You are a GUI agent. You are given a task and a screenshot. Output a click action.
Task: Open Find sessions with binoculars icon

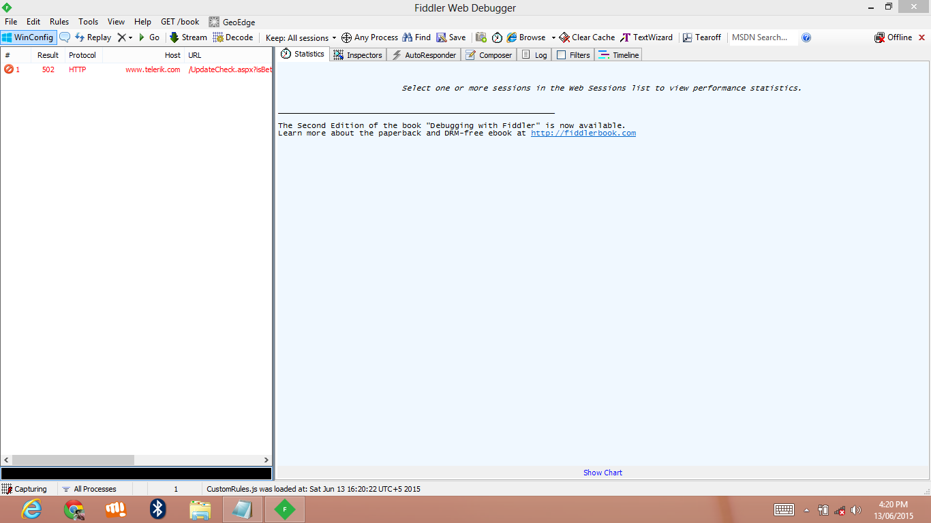pyautogui.click(x=416, y=37)
